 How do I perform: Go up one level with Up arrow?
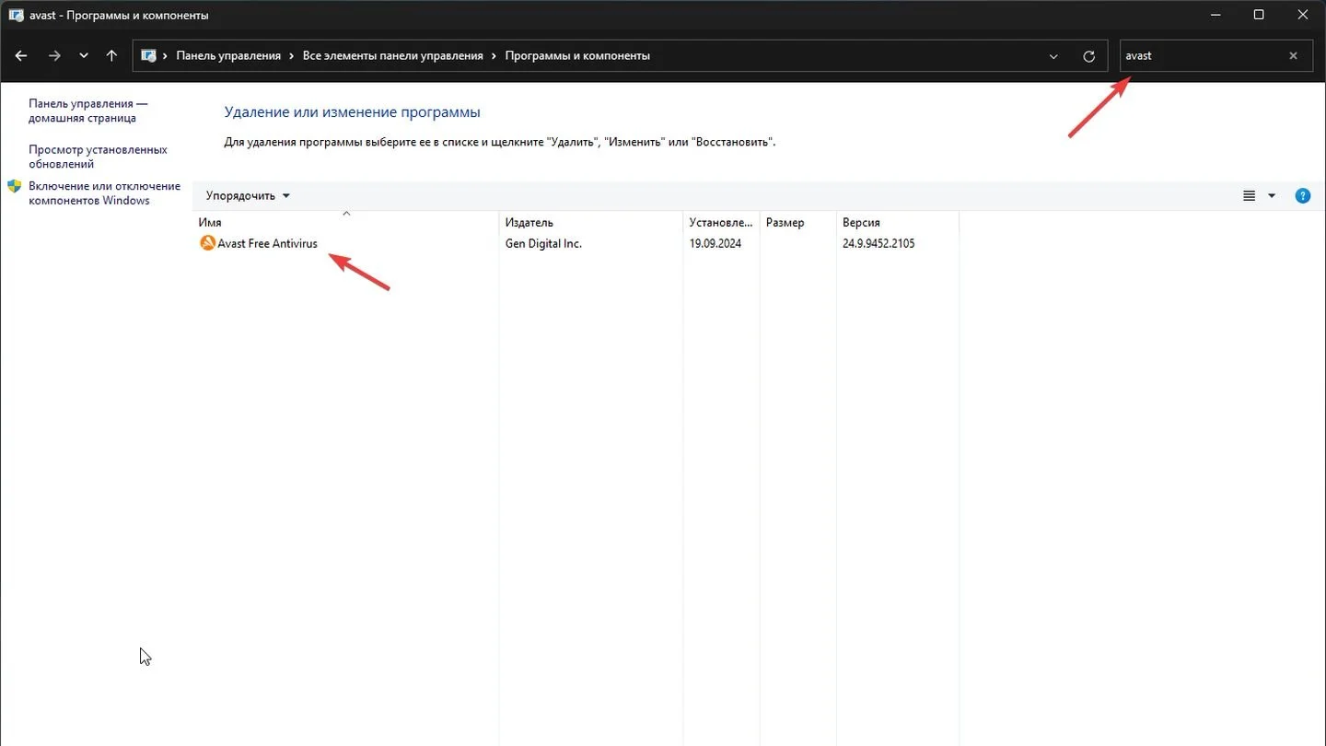coord(111,55)
